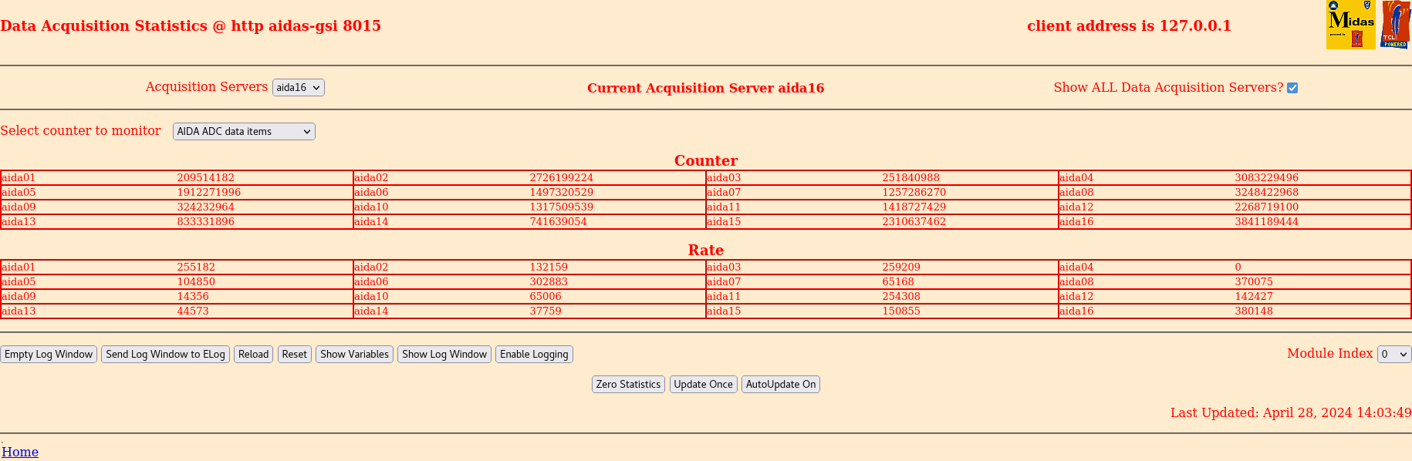Click the Zero Statistics button
This screenshot has height=461, width=1412.
[x=628, y=385]
